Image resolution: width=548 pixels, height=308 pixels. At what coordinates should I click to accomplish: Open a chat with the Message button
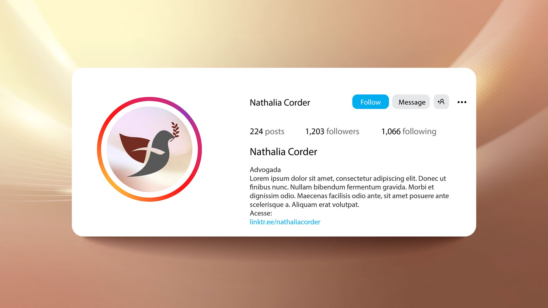coord(411,102)
